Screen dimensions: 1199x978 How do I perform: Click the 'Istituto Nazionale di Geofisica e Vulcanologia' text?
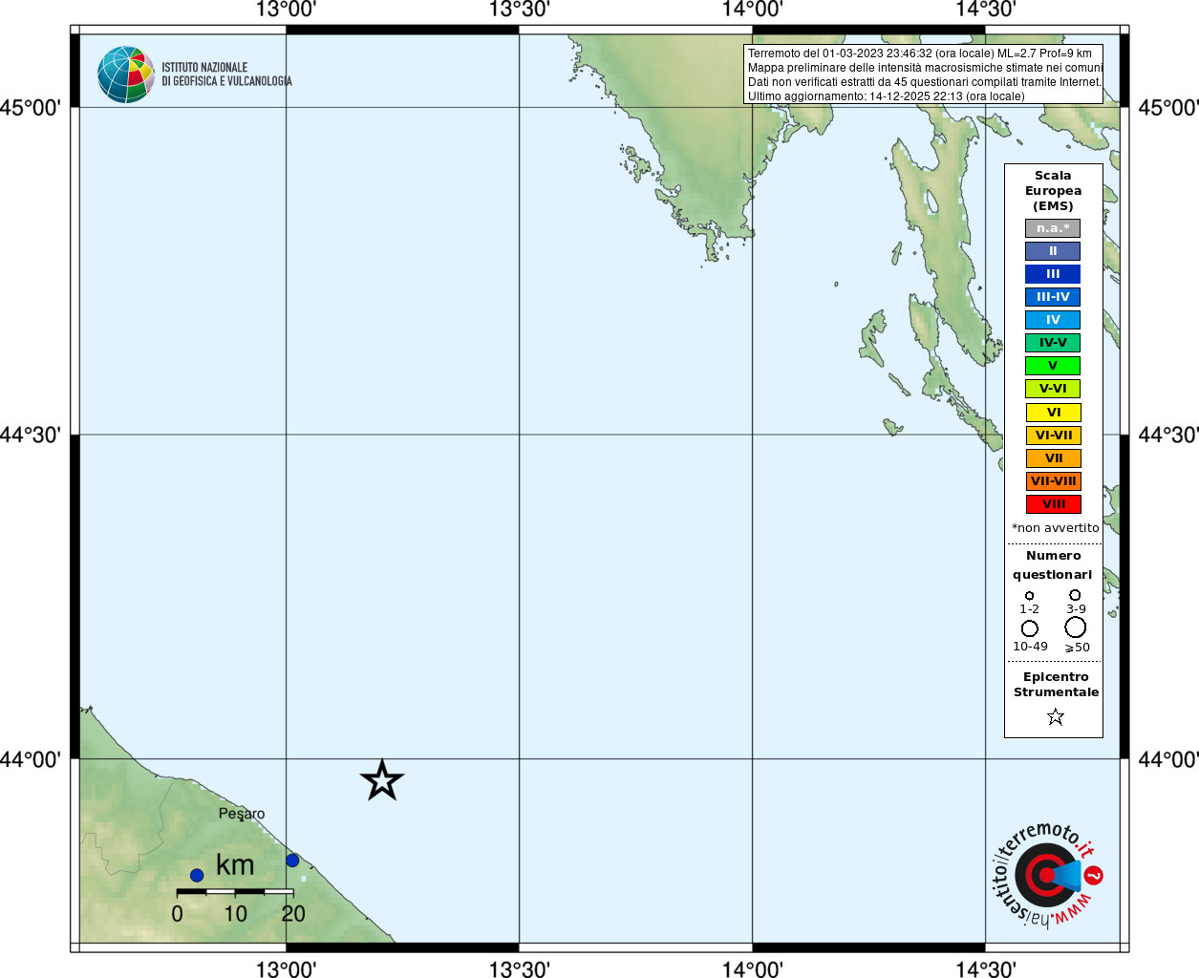pyautogui.click(x=226, y=74)
